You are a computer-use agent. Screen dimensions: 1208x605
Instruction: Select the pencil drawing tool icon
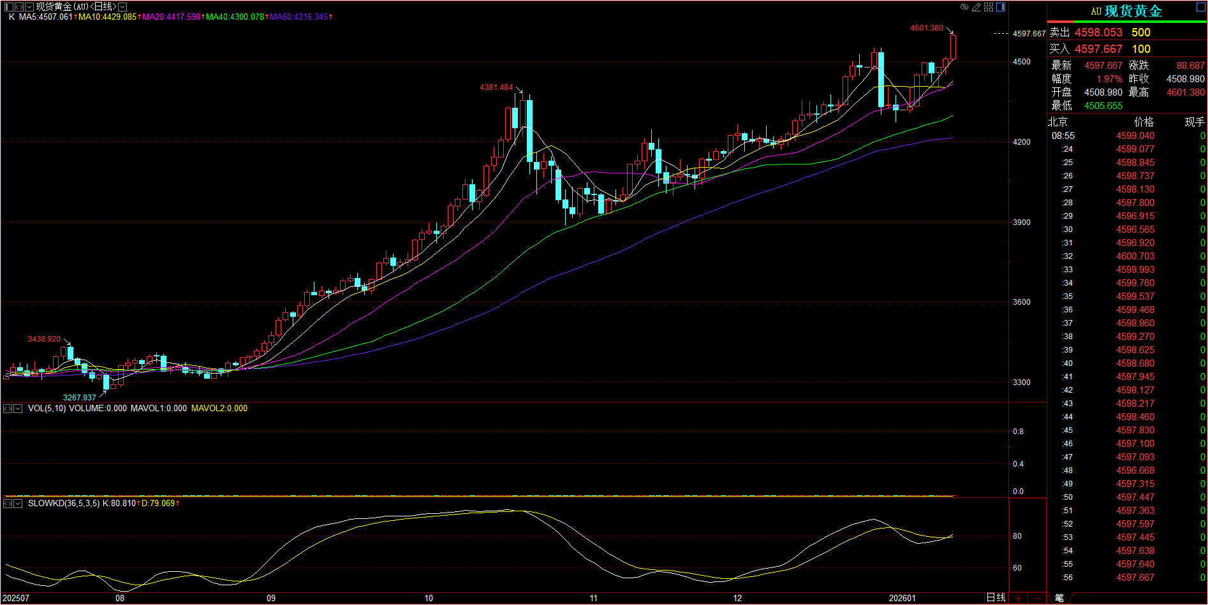click(x=976, y=7)
